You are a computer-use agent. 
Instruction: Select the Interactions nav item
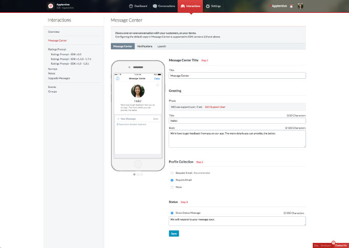point(190,6)
